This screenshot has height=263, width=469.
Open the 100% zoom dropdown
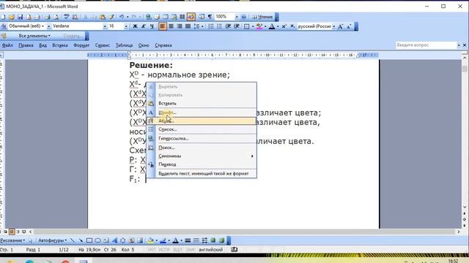237,17
